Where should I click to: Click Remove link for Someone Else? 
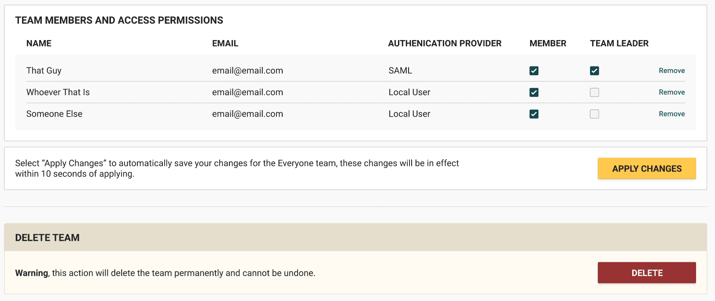click(671, 114)
